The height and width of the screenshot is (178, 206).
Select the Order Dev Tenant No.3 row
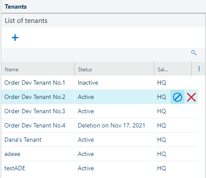[100, 111]
